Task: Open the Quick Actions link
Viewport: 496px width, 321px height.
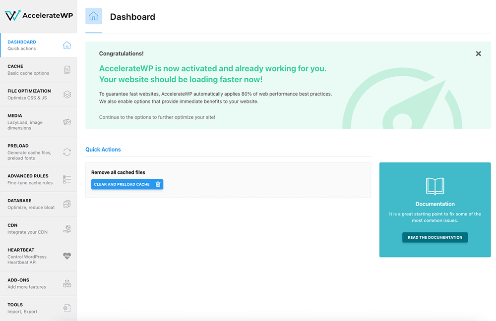Action: tap(104, 149)
